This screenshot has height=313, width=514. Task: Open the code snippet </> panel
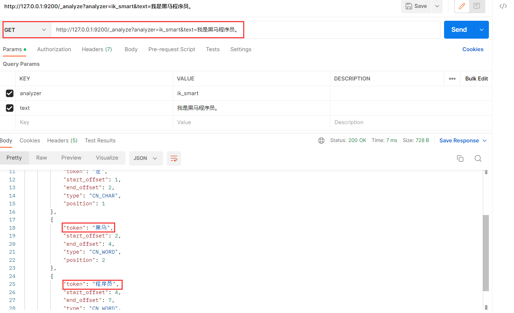503,6
